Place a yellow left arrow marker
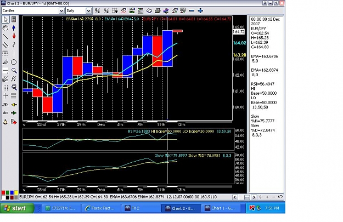The width and height of the screenshot is (343, 222). pyautogui.click(x=14, y=105)
